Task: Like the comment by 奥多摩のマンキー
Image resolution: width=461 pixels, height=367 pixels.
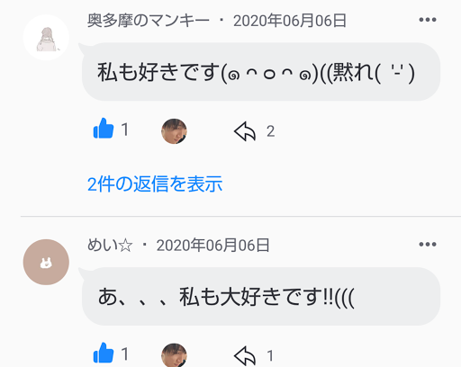Action: coord(104,129)
